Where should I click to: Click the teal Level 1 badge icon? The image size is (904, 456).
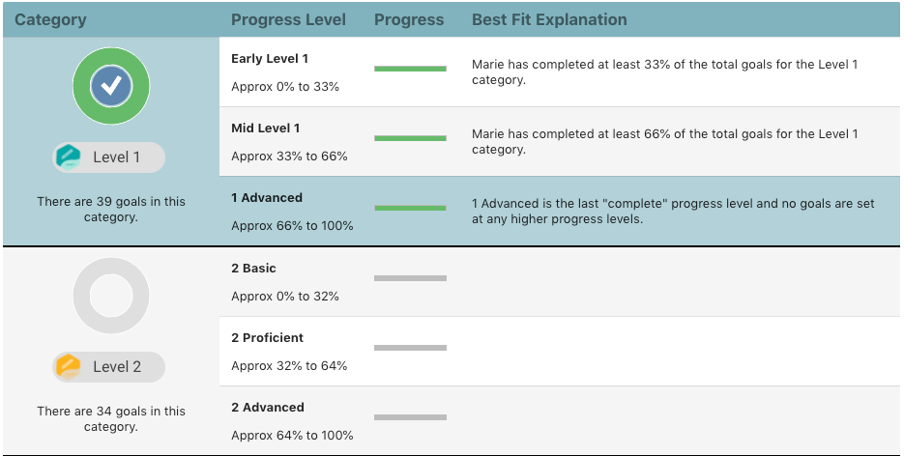tap(69, 157)
